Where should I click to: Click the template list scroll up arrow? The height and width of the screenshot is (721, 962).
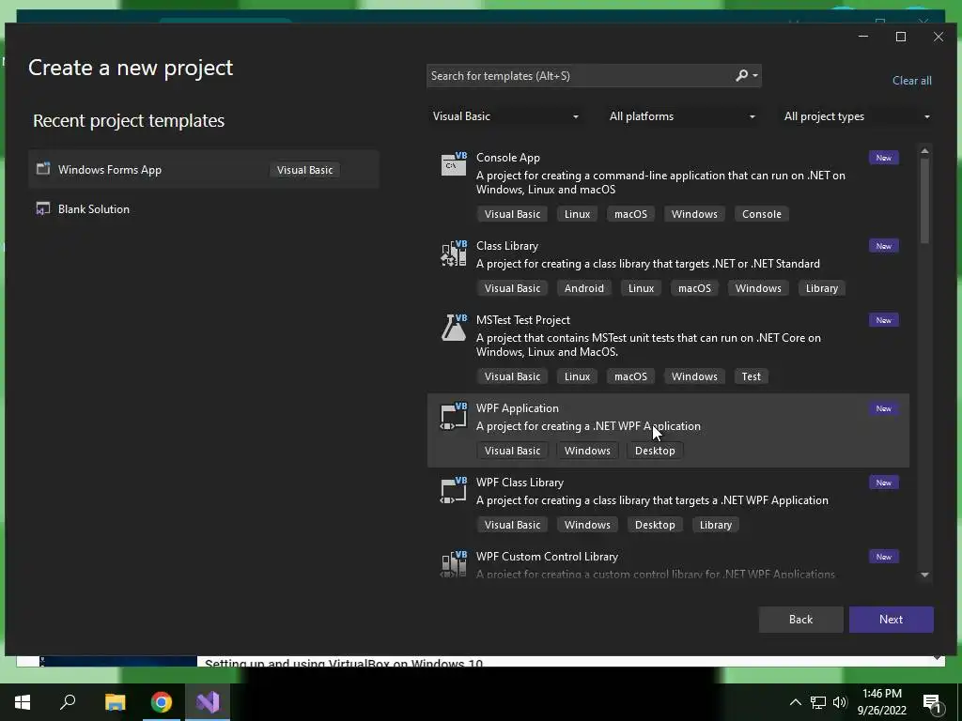point(924,151)
